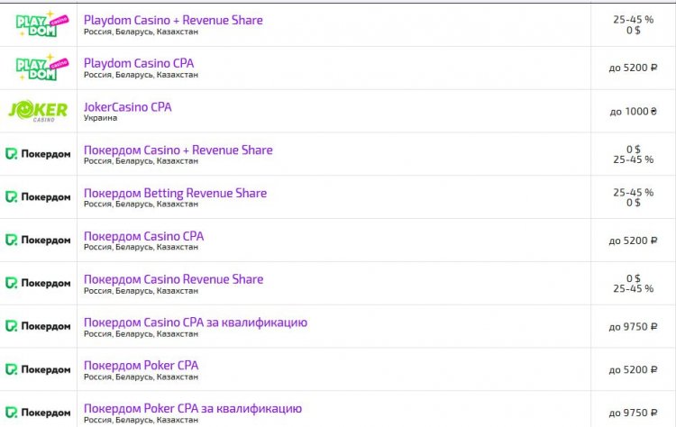Click country list under Playdom Casino CPA
Viewport: 676px width, 427px height.
tap(141, 75)
